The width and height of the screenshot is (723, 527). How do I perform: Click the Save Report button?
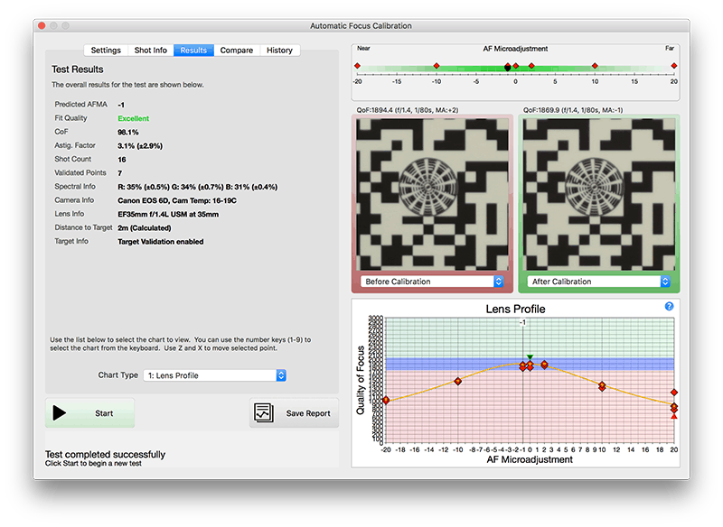(x=295, y=413)
